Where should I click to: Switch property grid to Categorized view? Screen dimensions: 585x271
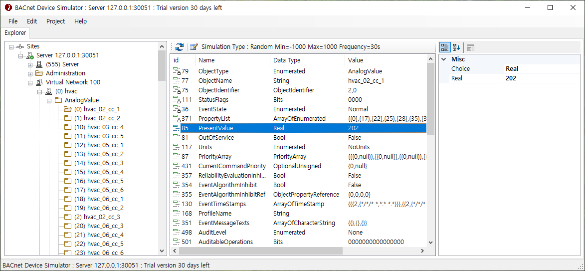coord(445,47)
